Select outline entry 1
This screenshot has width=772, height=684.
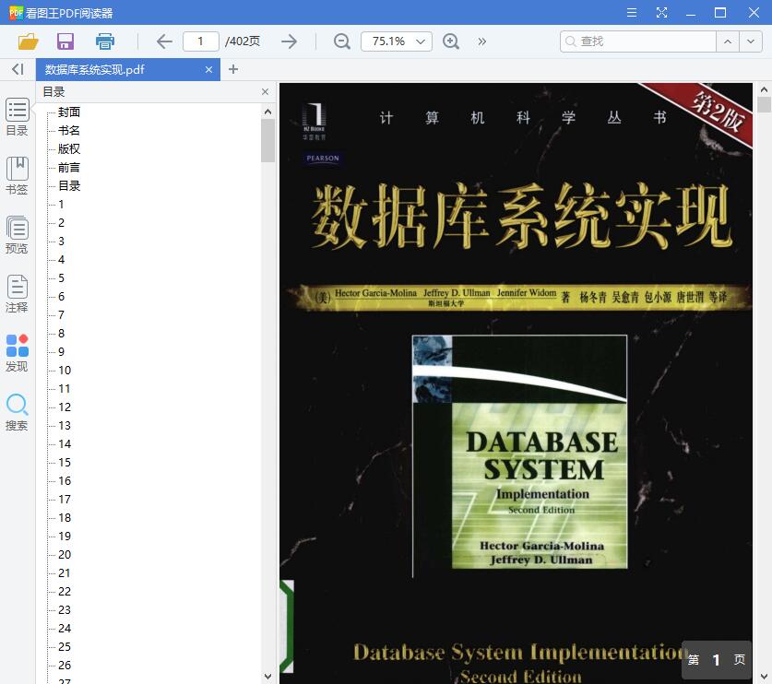pyautogui.click(x=61, y=205)
